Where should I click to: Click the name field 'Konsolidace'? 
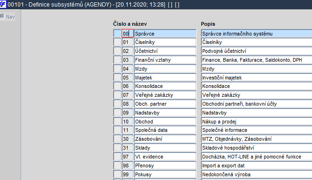click(165, 86)
